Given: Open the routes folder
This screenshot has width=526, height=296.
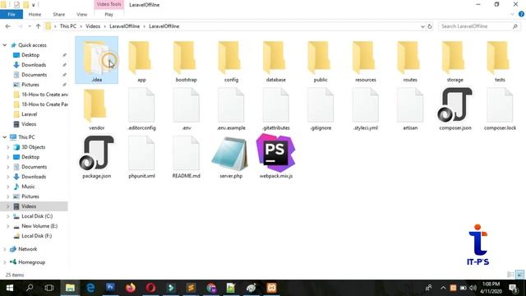Looking at the screenshot, I should 410,62.
